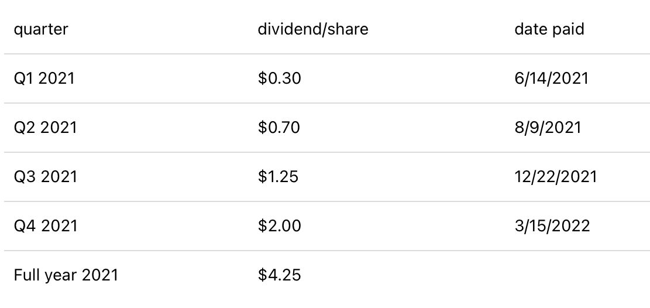Screen dimensions: 650x308
Task: Click the Q3 2021 quarter cell
Action: pyautogui.click(x=45, y=177)
